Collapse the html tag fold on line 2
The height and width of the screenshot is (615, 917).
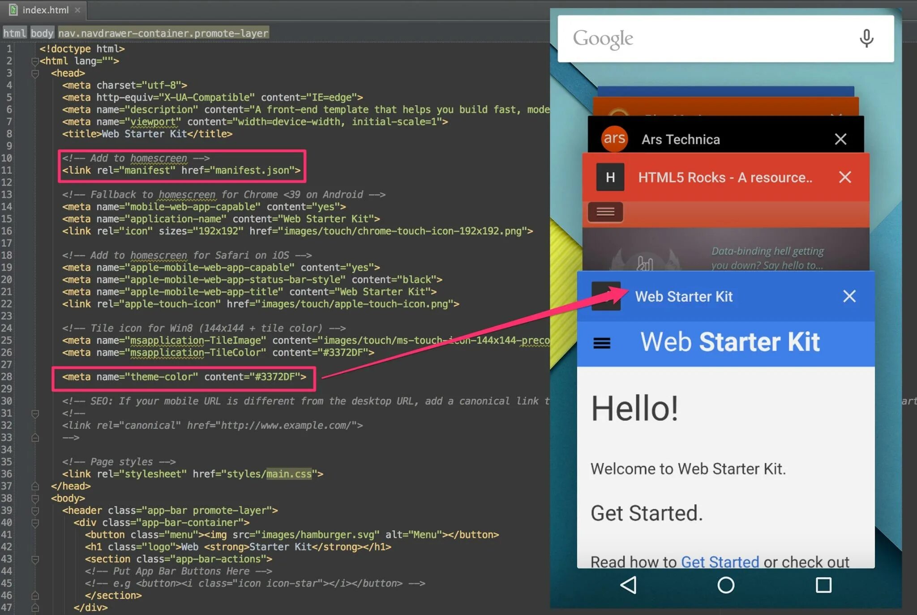[x=35, y=61]
